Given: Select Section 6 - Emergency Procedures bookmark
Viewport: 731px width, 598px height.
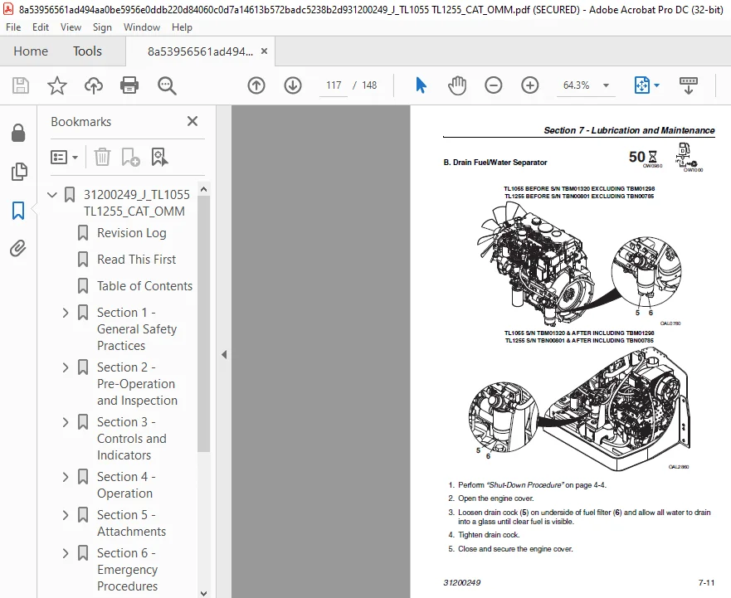Looking at the screenshot, I should coord(127,570).
